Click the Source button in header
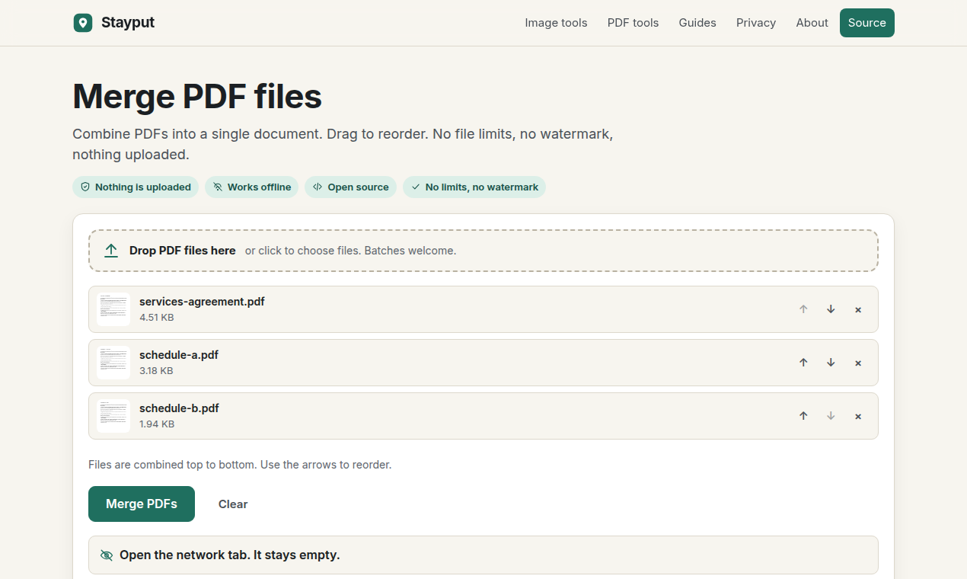The height and width of the screenshot is (579, 967). pos(867,23)
